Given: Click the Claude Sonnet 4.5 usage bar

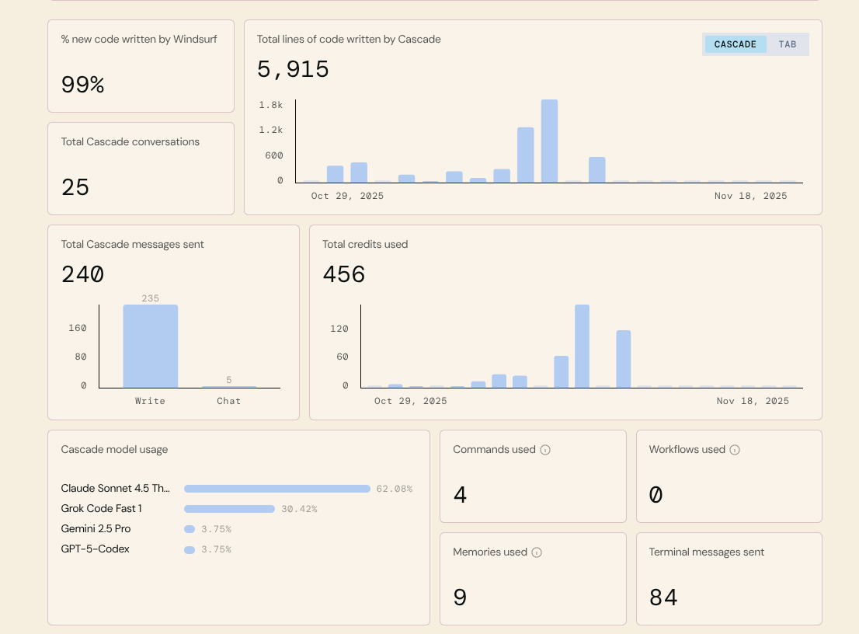Looking at the screenshot, I should 276,489.
